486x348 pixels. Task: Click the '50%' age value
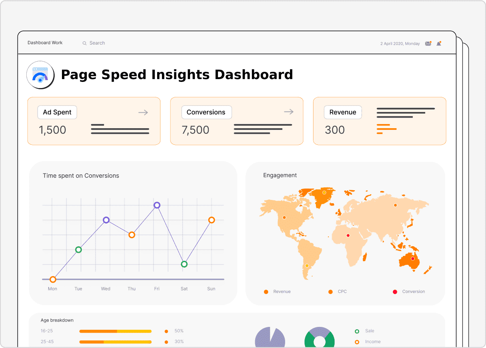click(x=179, y=331)
